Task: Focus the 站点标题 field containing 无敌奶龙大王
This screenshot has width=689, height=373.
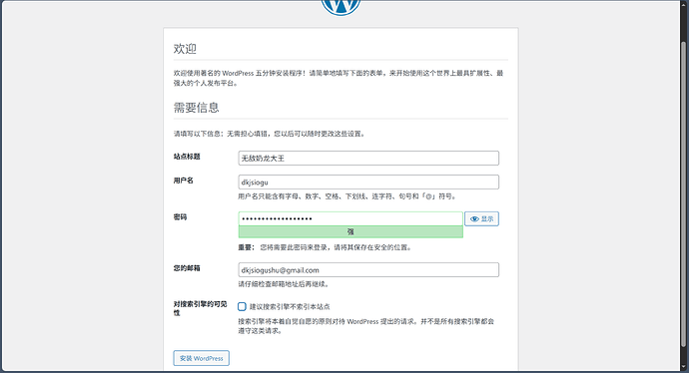Action: coord(368,158)
